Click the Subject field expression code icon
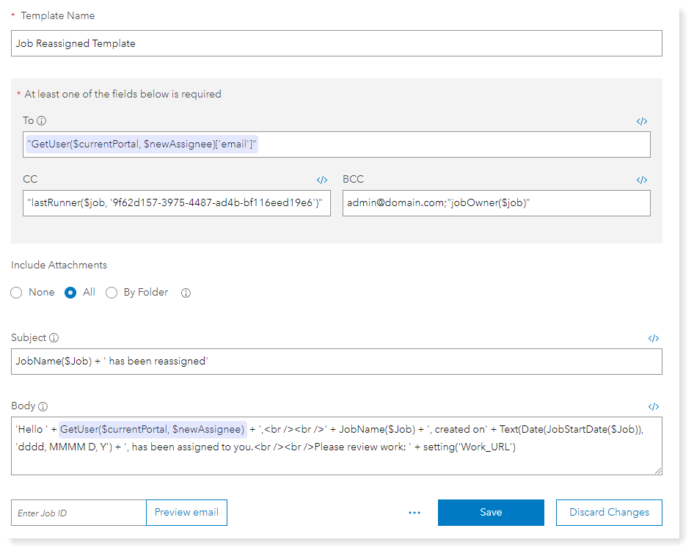694x553 pixels. (654, 339)
